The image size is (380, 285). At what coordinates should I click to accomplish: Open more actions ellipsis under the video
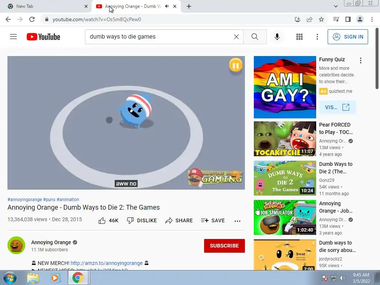pos(237,221)
